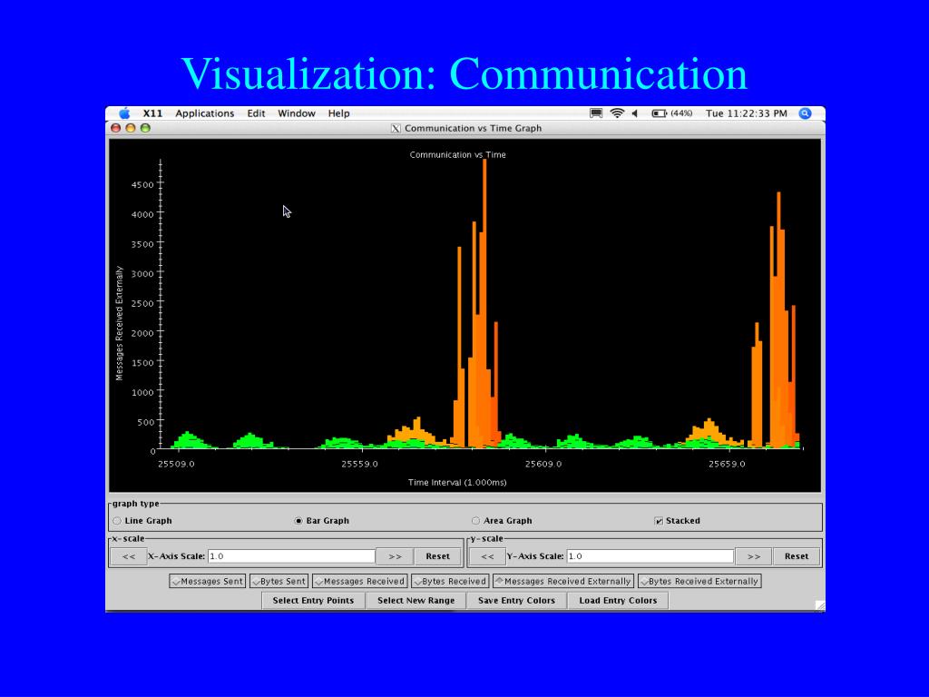The image size is (929, 697).
Task: Toggle Bytes Received data option
Action: point(450,582)
